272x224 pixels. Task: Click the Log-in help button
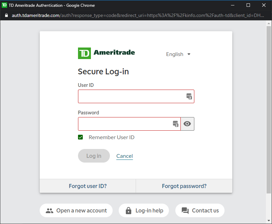point(144,210)
